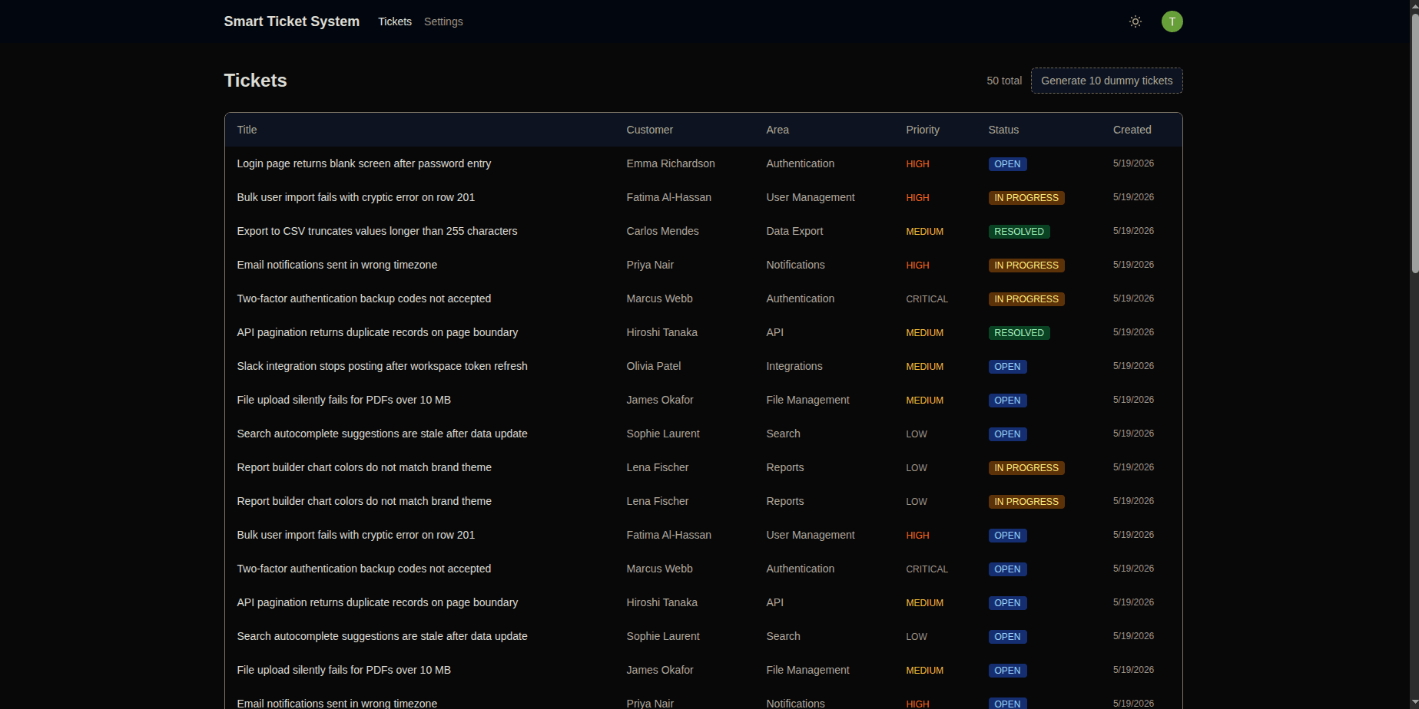The image size is (1419, 709).
Task: Select customer name Carlos Mendes
Action: click(663, 231)
